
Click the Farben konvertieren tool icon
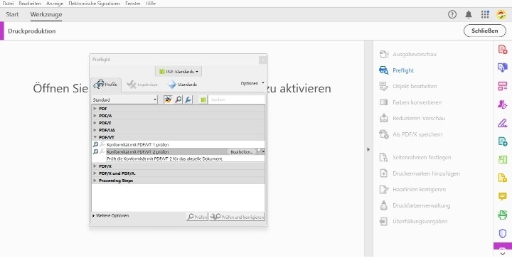(x=384, y=102)
